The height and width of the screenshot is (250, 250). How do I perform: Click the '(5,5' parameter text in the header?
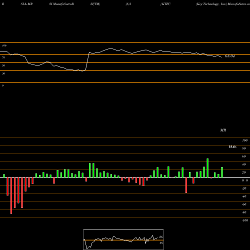point(128,4)
